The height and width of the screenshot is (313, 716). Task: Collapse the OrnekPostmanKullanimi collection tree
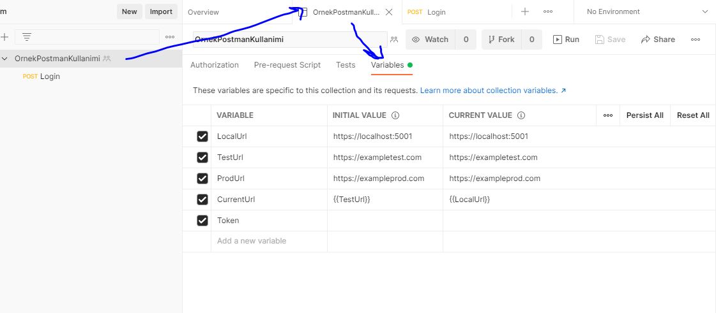5,59
